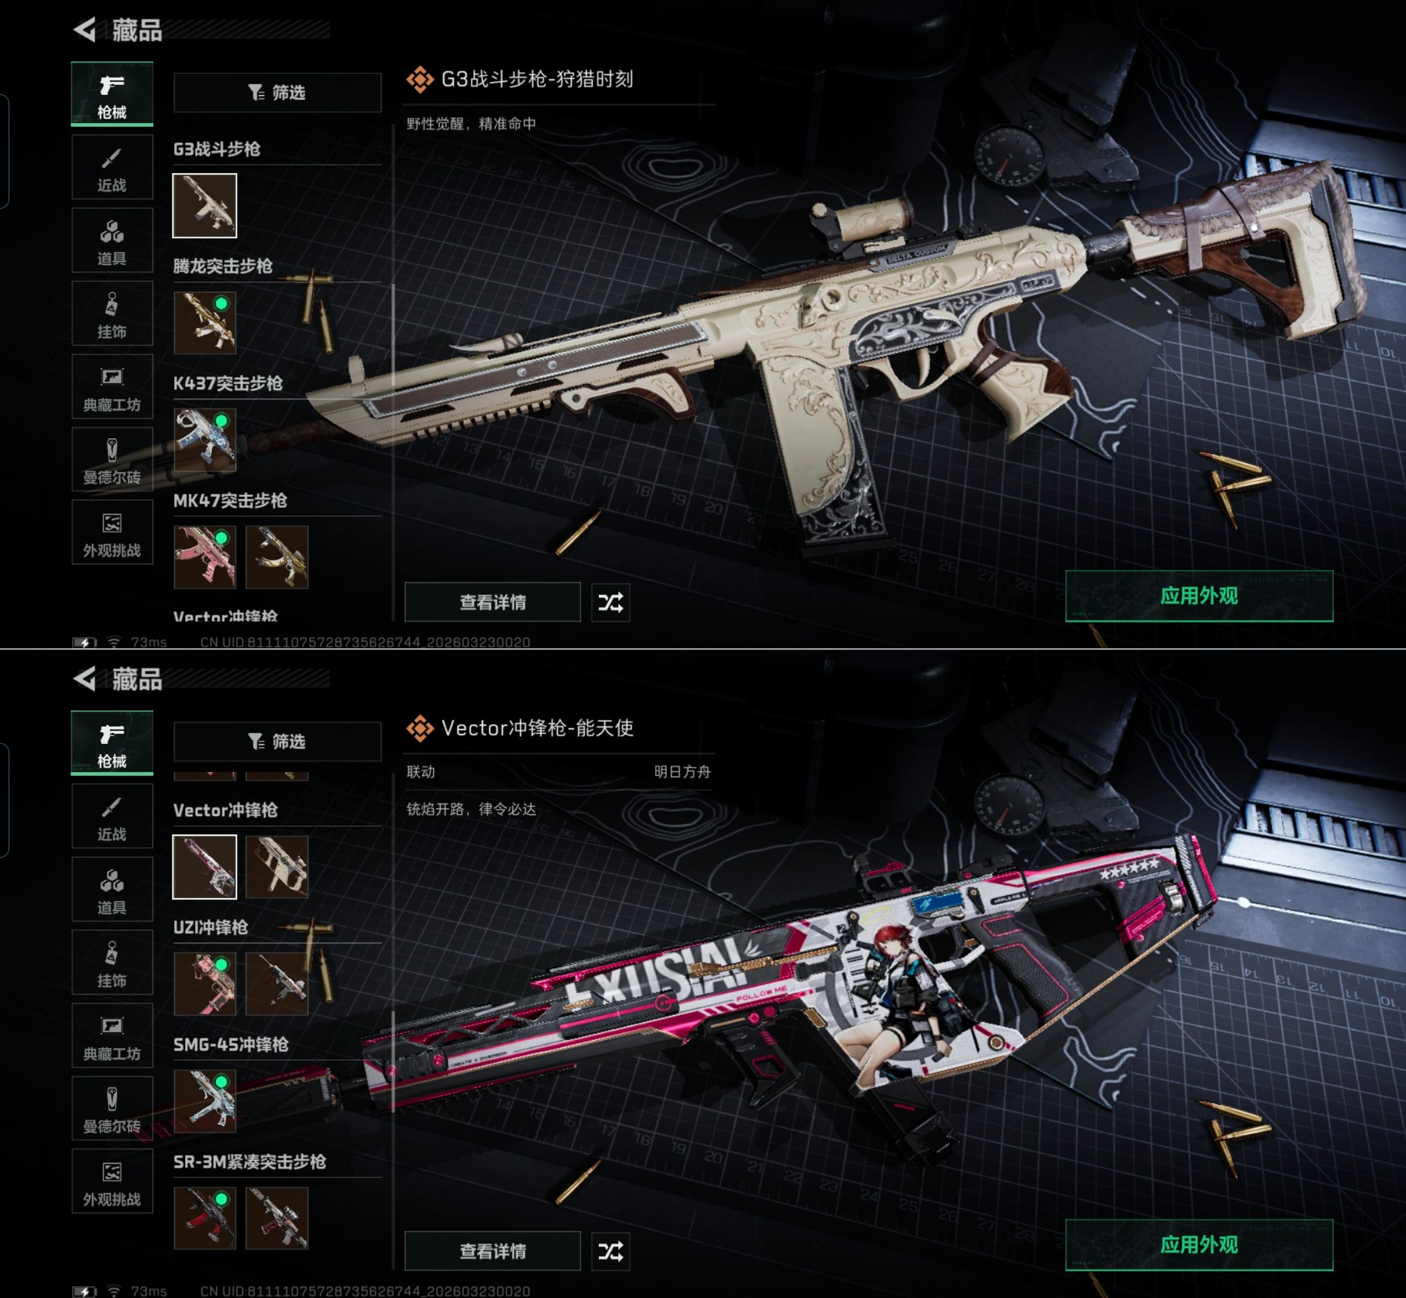Viewport: 1406px width, 1298px height.
Task: Select the equipped K437突击步枪 skin
Action: point(205,440)
